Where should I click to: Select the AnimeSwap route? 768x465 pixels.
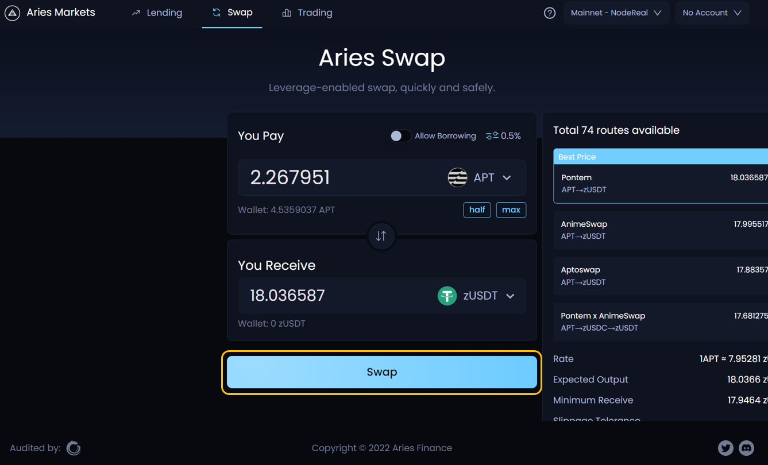coord(661,230)
